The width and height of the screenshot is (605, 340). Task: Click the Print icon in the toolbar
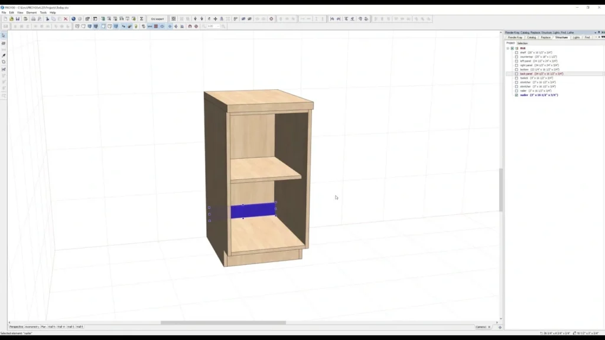click(x=33, y=18)
